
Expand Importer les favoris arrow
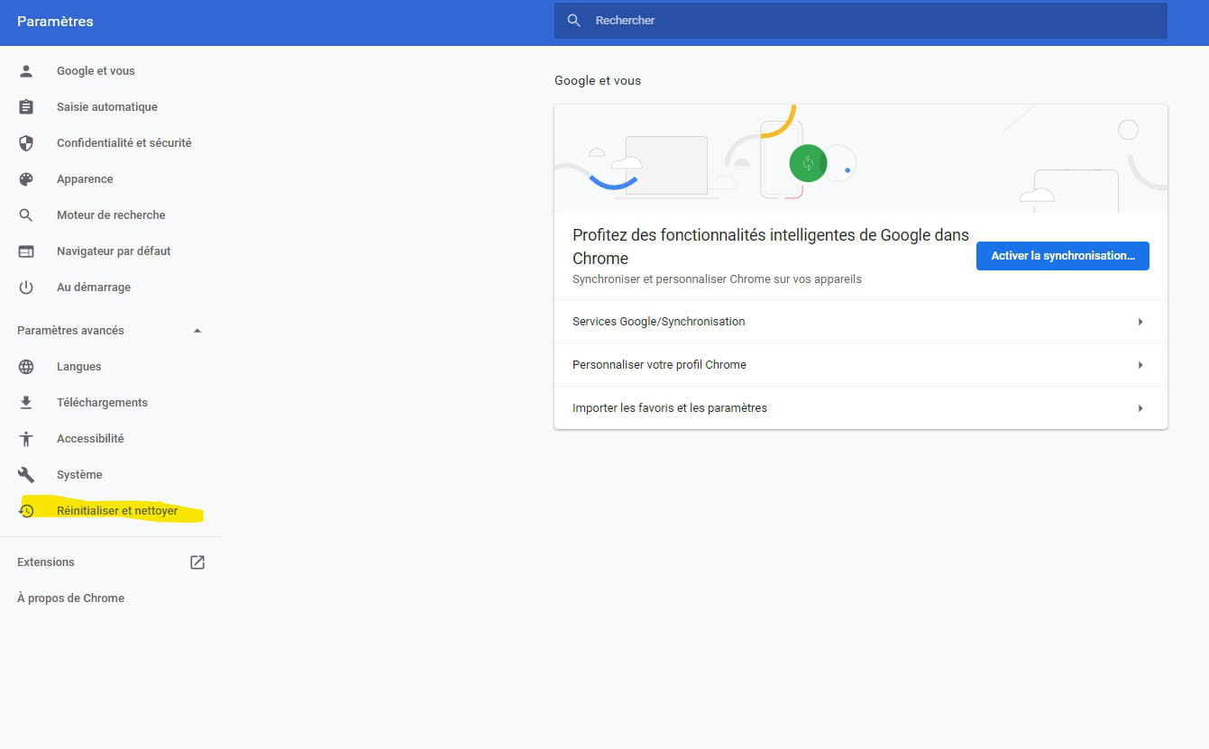tap(1140, 408)
